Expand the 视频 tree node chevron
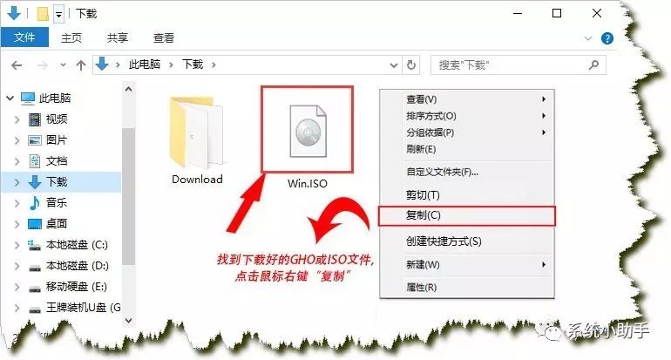 (17, 119)
